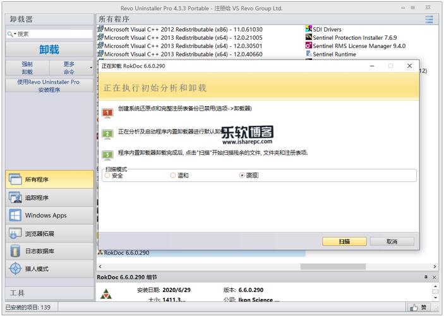
Task: Click the 浏览器拓展 plug icon
Action: click(15, 234)
